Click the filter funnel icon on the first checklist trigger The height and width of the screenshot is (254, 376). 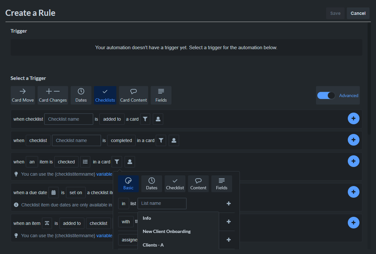coord(145,119)
